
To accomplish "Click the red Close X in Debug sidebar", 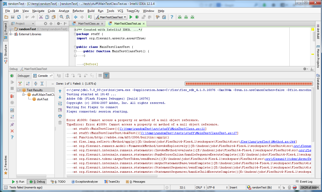I will pos(12,131).
